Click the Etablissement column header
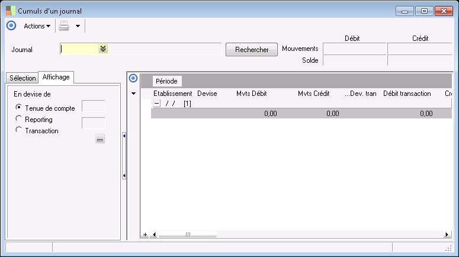The image size is (459, 257). coord(173,94)
